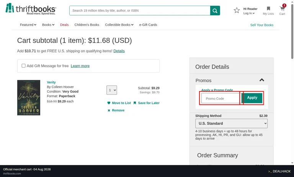294x177 pixels.
Task: Open the Verity title link
Action: click(x=51, y=82)
